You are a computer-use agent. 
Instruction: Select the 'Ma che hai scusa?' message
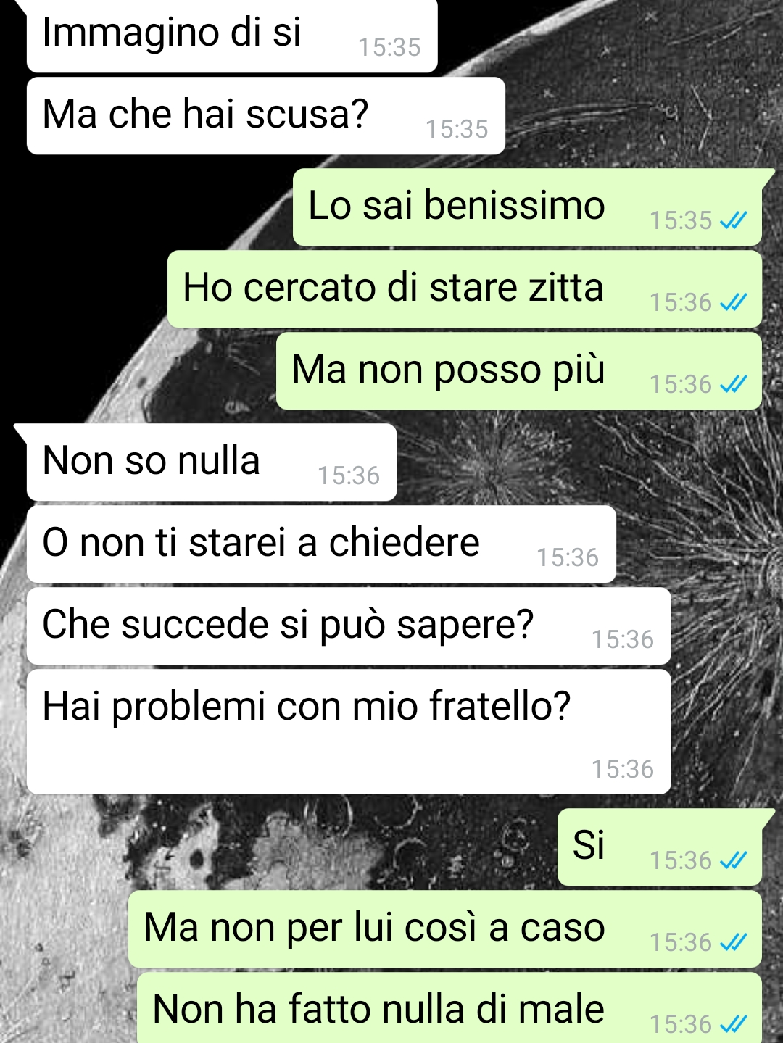266,116
